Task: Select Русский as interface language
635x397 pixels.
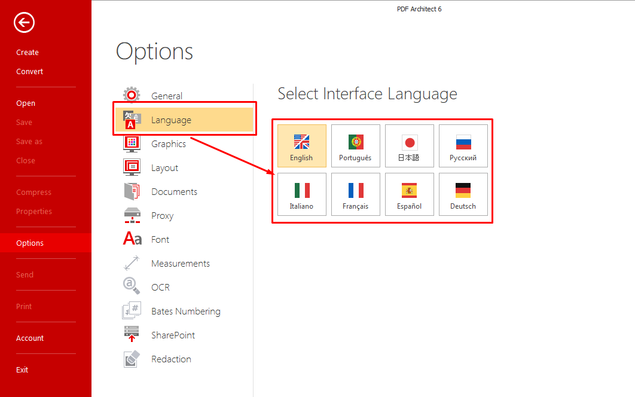Action: 463,146
